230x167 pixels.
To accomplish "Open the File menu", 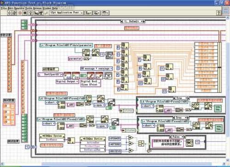I will pyautogui.click(x=4, y=8).
